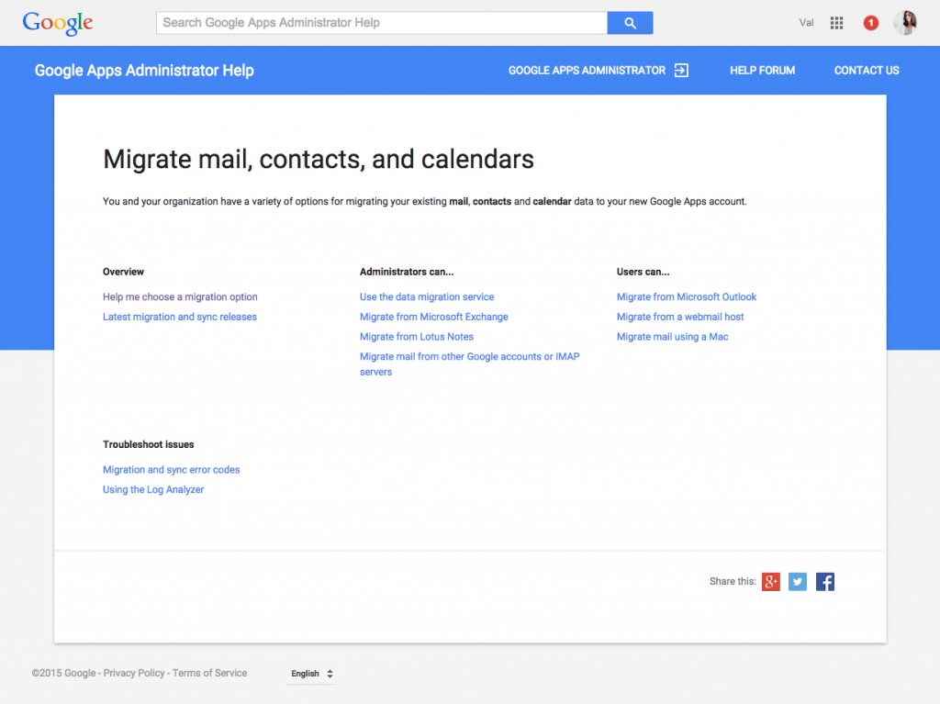Click the ©2015 Google copyright text
This screenshot has height=704, width=940.
pyautogui.click(x=63, y=673)
